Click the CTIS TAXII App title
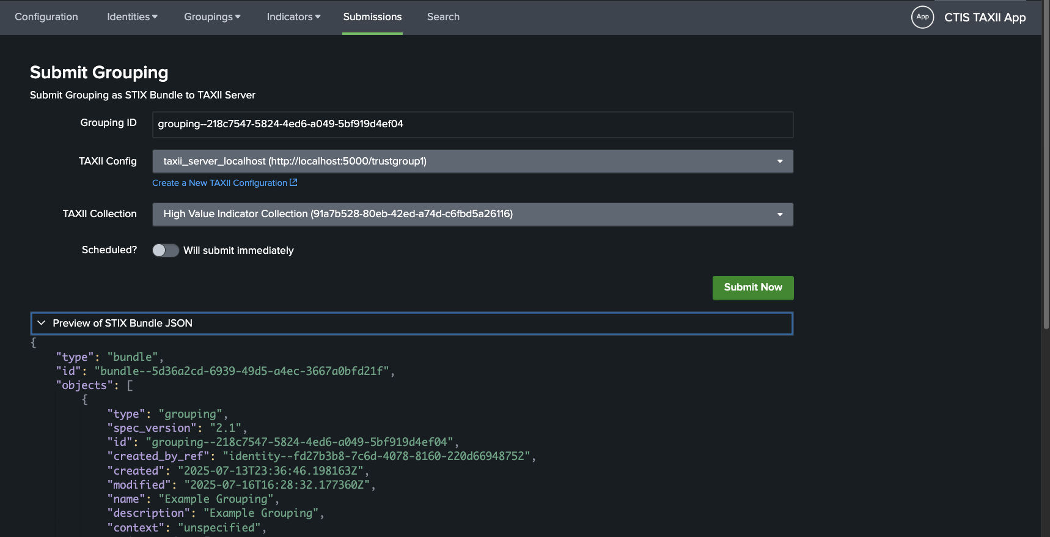Viewport: 1050px width, 537px height. [x=985, y=17]
